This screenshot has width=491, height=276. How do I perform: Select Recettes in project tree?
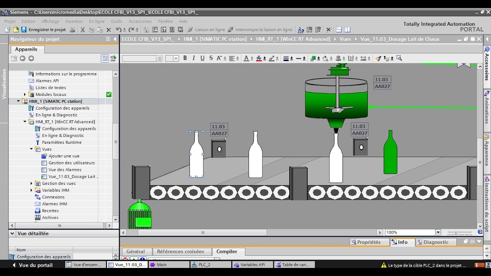point(50,211)
